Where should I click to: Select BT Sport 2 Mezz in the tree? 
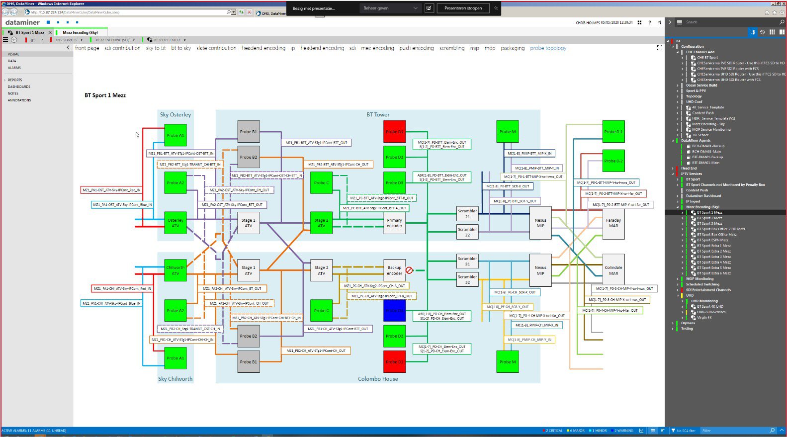pyautogui.click(x=709, y=218)
